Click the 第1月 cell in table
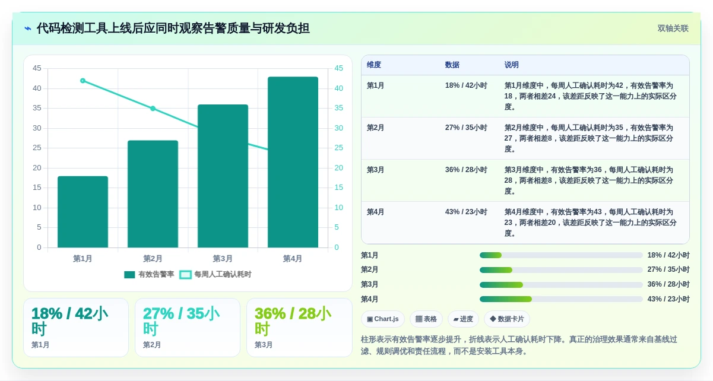The width and height of the screenshot is (713, 381). [375, 85]
